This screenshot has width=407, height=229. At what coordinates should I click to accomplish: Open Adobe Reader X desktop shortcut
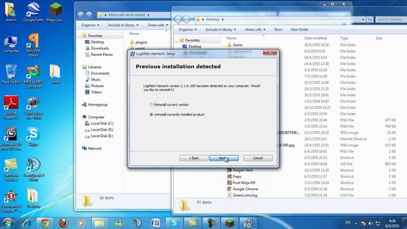(x=11, y=108)
